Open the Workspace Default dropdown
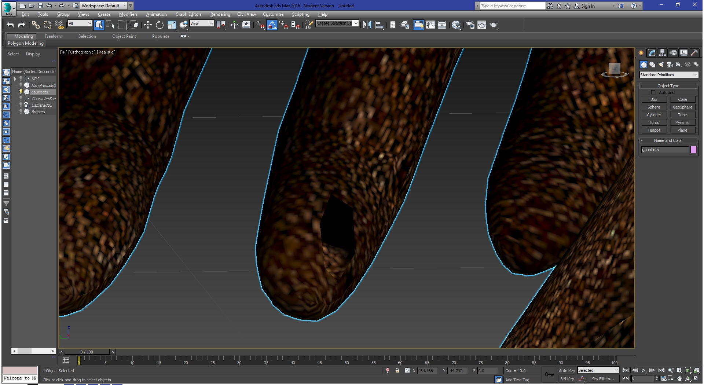The width and height of the screenshot is (704, 385). [x=103, y=5]
